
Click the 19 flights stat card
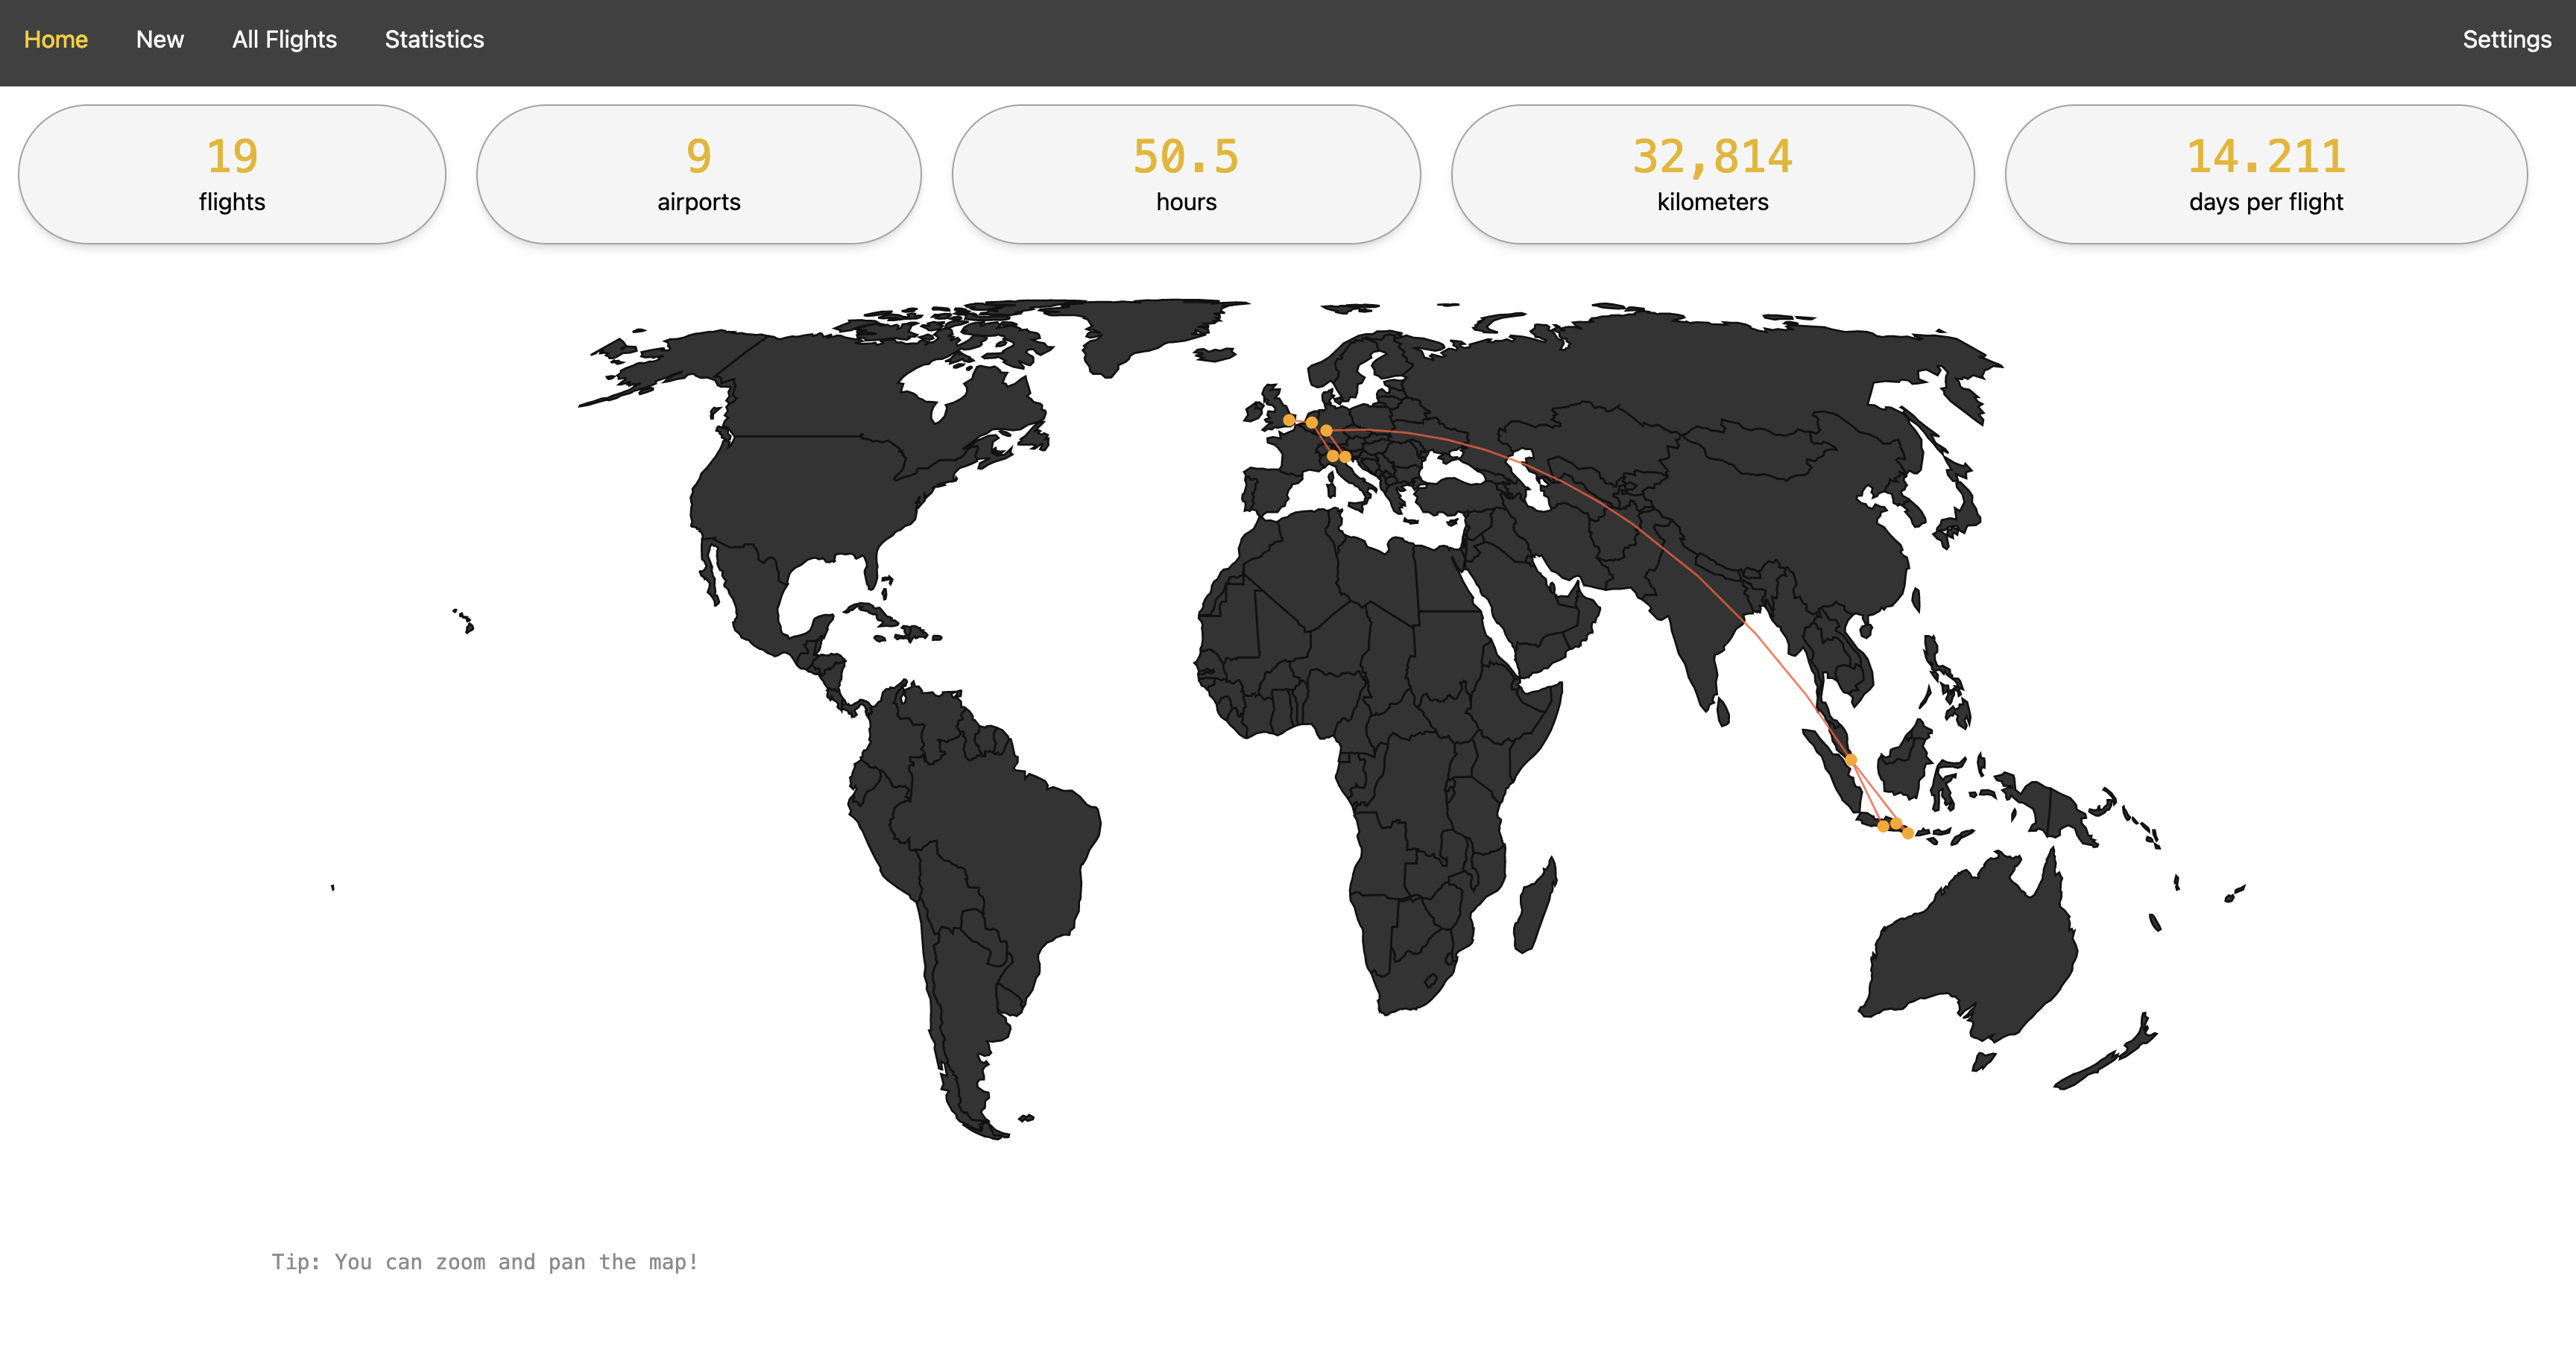pos(232,174)
